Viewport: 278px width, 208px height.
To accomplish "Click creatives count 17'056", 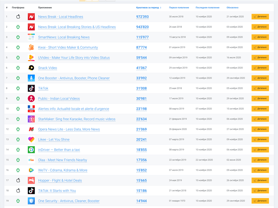I will (141, 160).
